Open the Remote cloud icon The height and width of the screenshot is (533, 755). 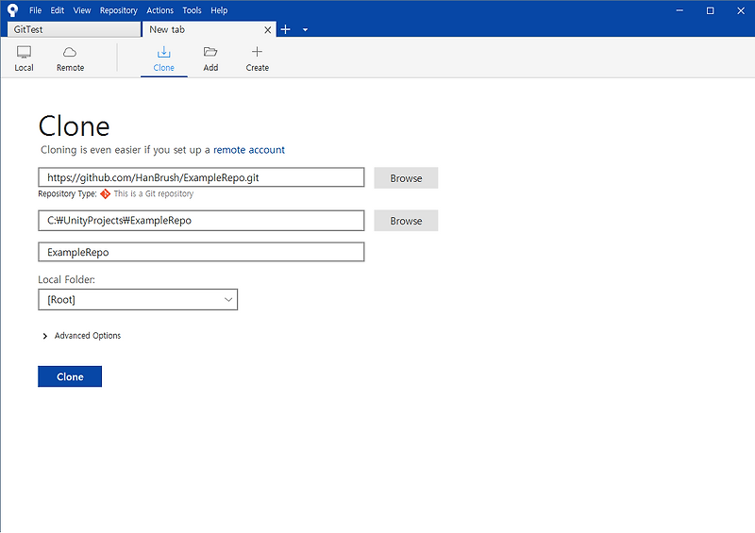[x=70, y=52]
